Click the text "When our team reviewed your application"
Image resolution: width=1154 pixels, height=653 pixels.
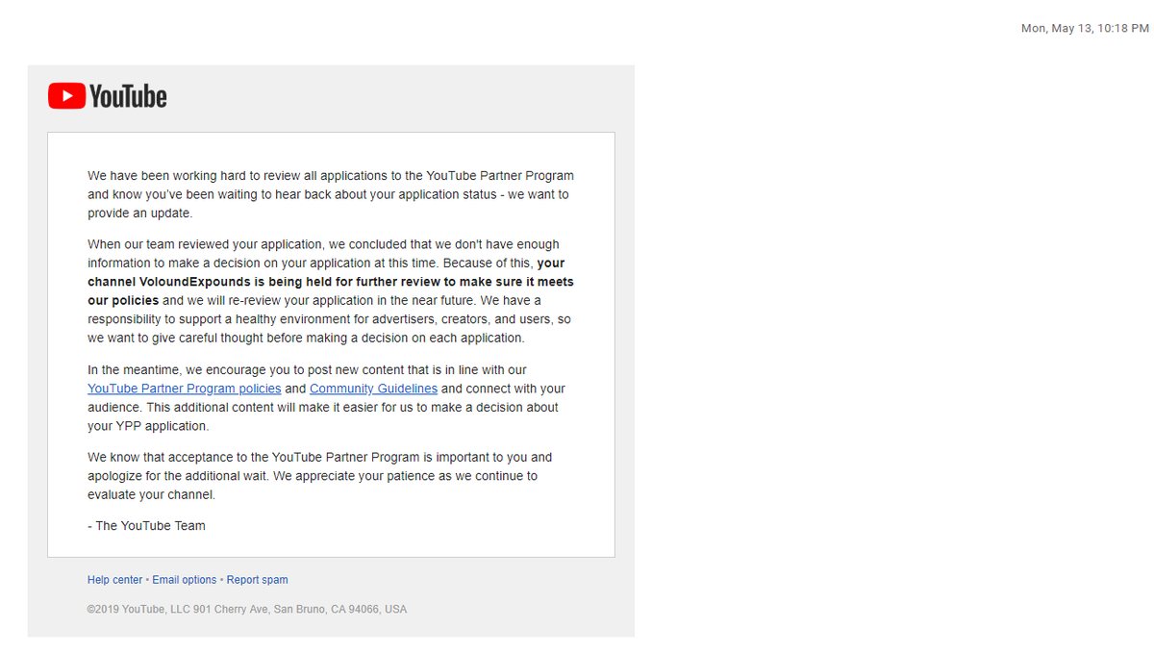(x=331, y=291)
